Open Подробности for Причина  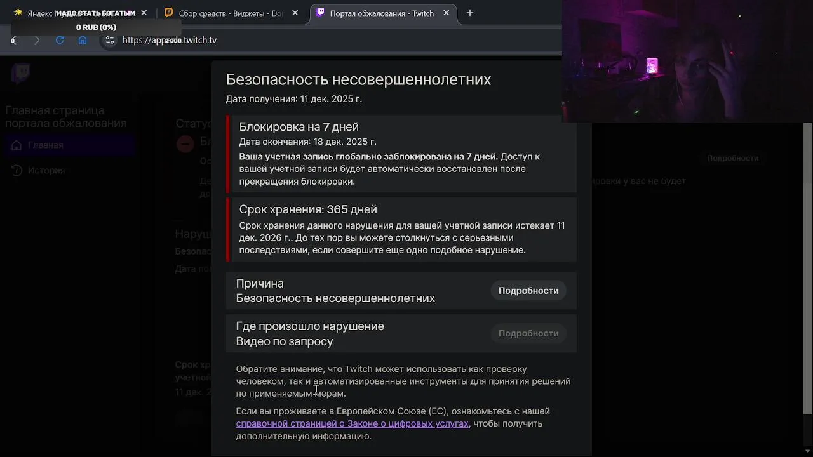[x=528, y=291]
